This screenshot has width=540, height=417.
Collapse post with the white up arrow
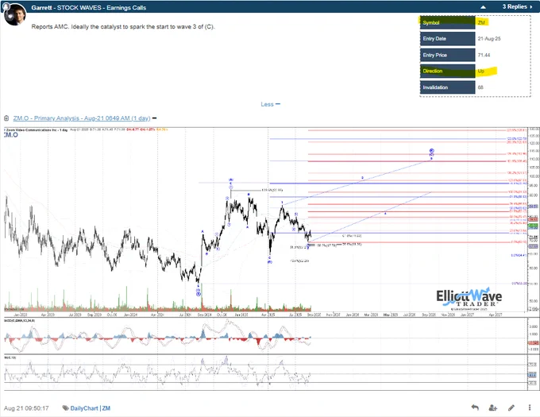click(483, 7)
